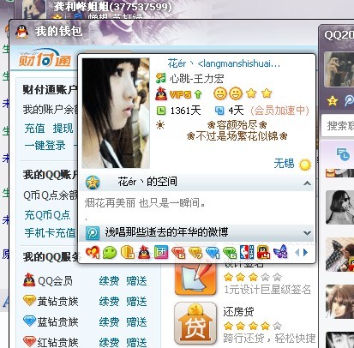Click the red QQ game level 4 badge
The image size is (354, 348).
263,252
